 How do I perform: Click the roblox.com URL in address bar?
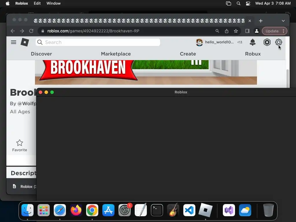[93, 31]
